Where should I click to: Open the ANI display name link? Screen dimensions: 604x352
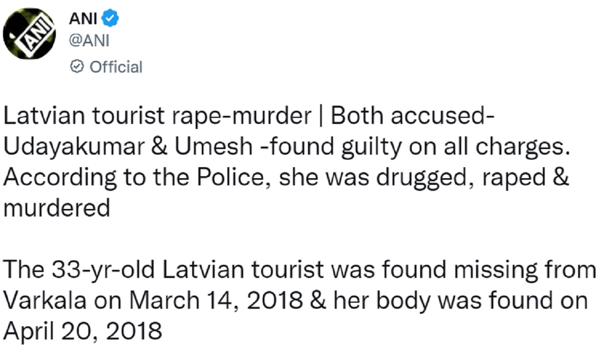click(x=83, y=19)
